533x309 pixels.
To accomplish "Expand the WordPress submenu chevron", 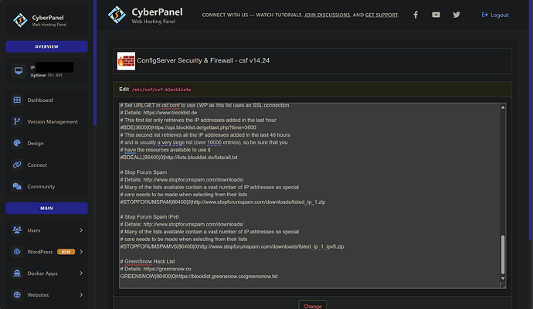I will (81, 252).
